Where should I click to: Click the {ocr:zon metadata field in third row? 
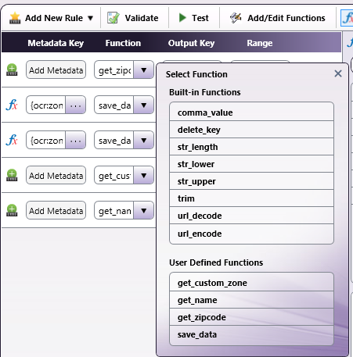[x=46, y=140]
